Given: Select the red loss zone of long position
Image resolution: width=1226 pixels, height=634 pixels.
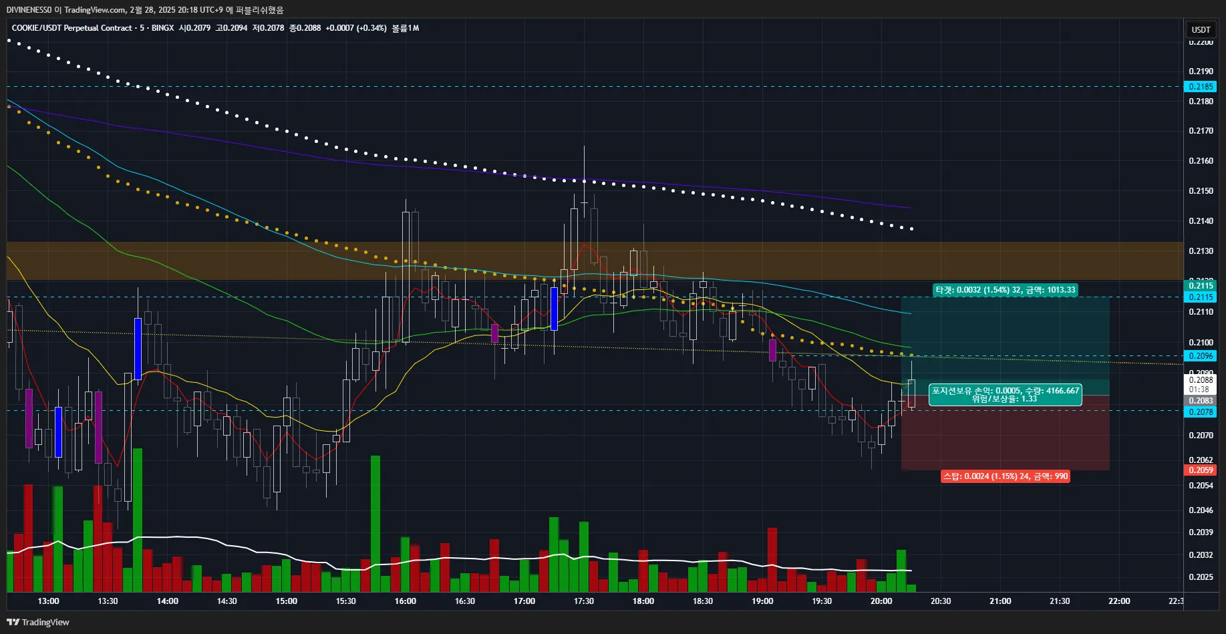Looking at the screenshot, I should tap(1006, 433).
